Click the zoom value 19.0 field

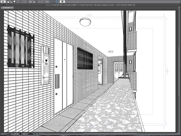click(12, 134)
